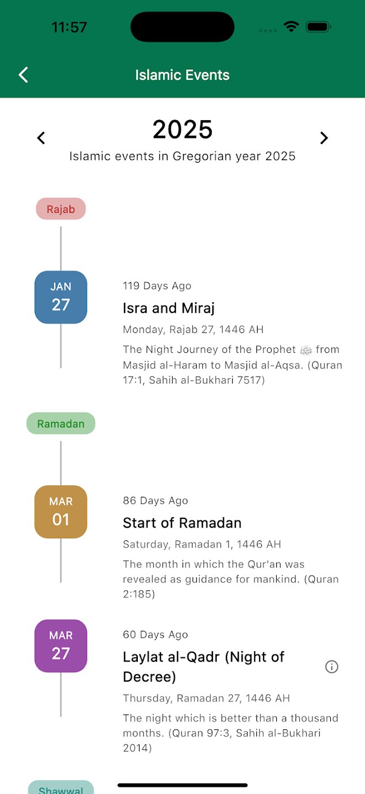Tap the Wi-Fi indicator in status bar
This screenshot has height=794, width=365.
[x=292, y=26]
